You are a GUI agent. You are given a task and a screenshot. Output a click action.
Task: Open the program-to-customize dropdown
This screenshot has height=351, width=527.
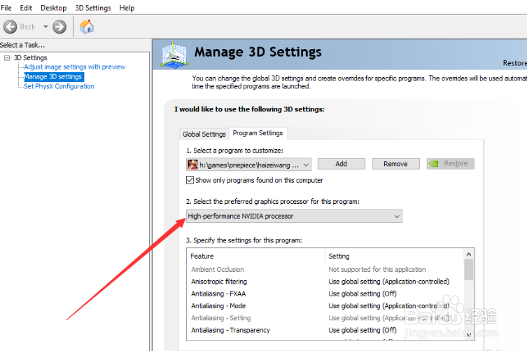[248, 165]
